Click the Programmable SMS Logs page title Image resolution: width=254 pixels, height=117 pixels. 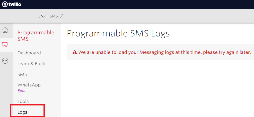click(118, 34)
